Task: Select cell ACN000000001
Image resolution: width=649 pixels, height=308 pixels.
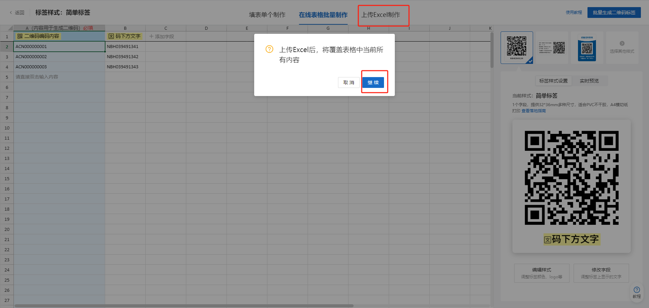Action: pos(59,47)
